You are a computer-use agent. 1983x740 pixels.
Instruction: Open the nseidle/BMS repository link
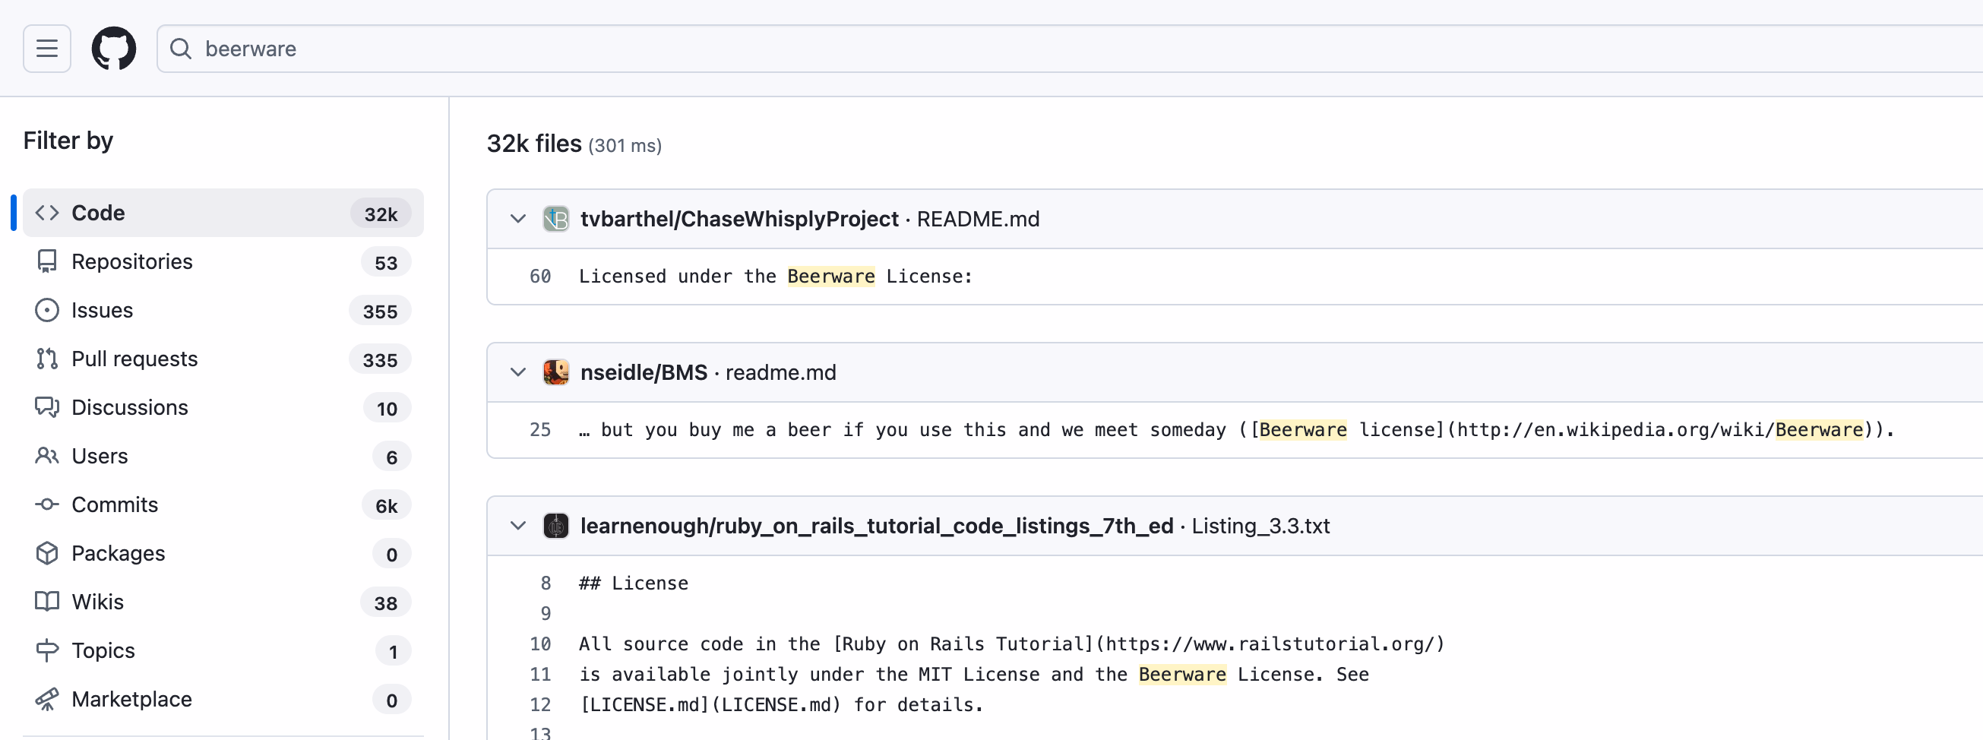point(644,372)
